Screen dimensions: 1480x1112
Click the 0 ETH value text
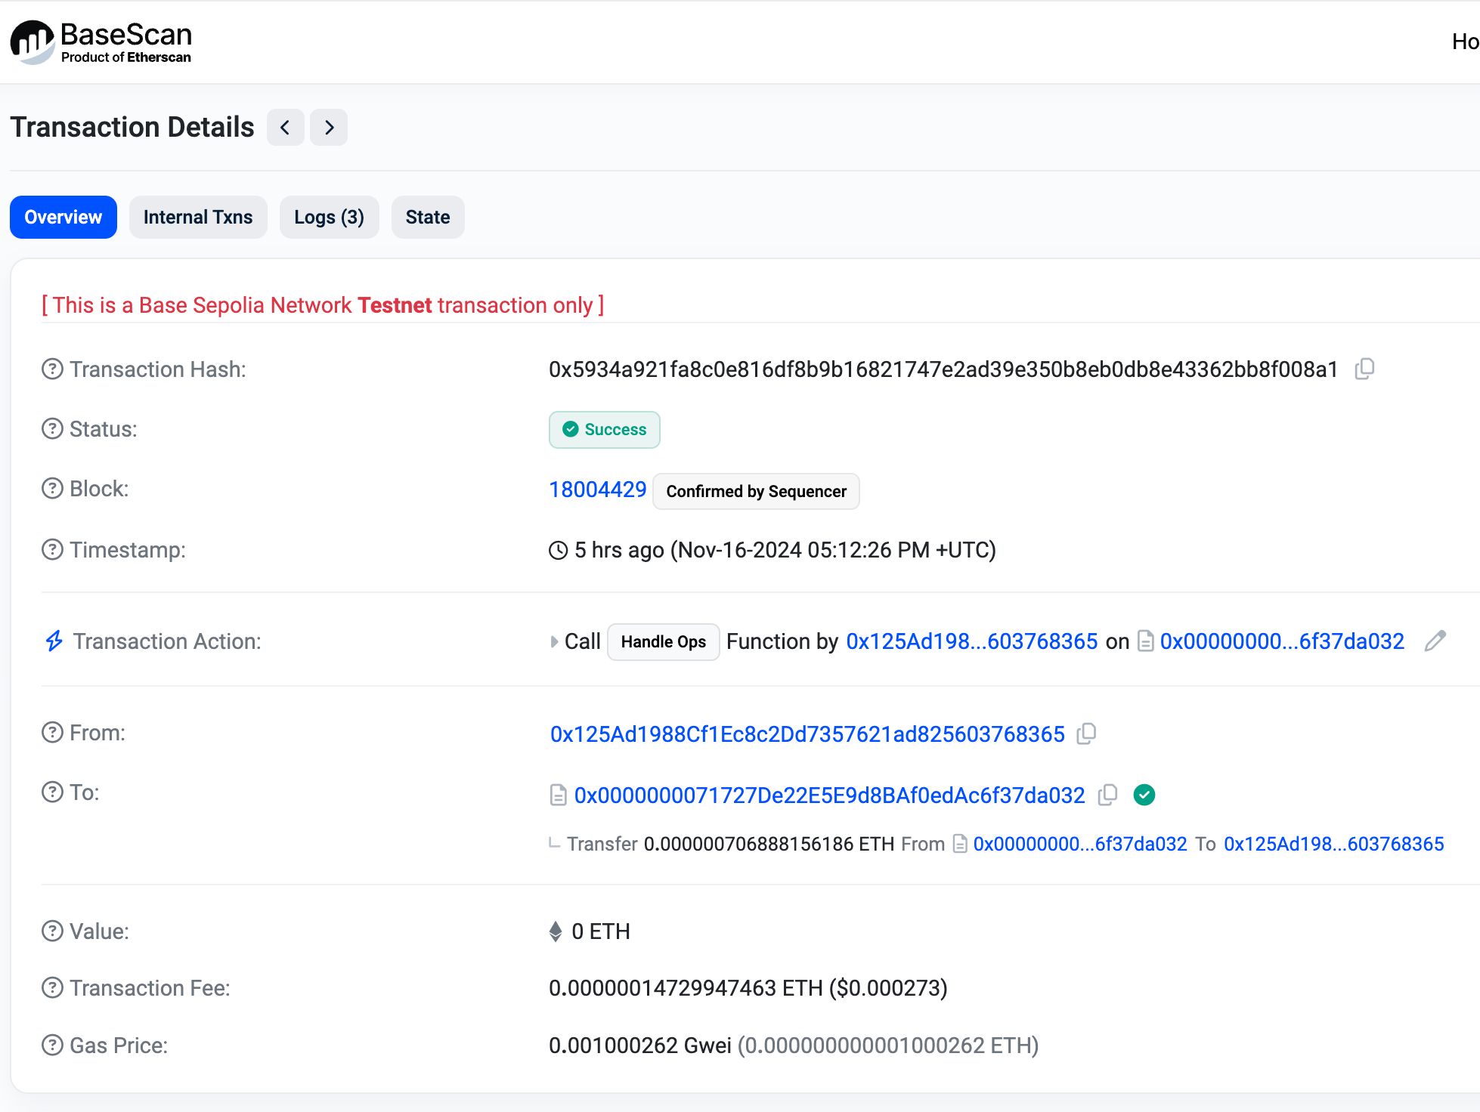(x=600, y=931)
